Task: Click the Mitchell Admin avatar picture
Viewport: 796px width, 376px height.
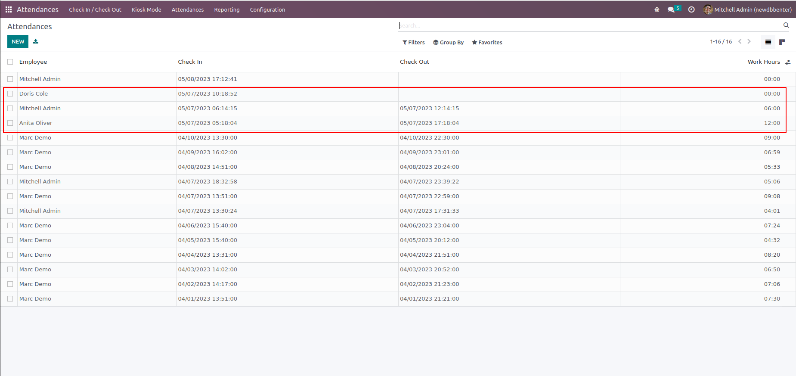Action: pyautogui.click(x=708, y=9)
